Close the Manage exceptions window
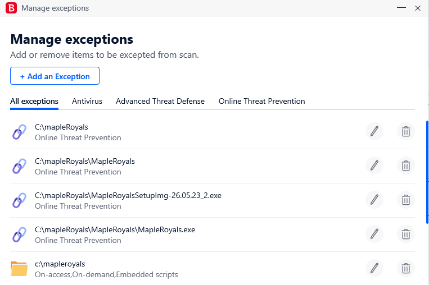429x285 pixels. 418,8
